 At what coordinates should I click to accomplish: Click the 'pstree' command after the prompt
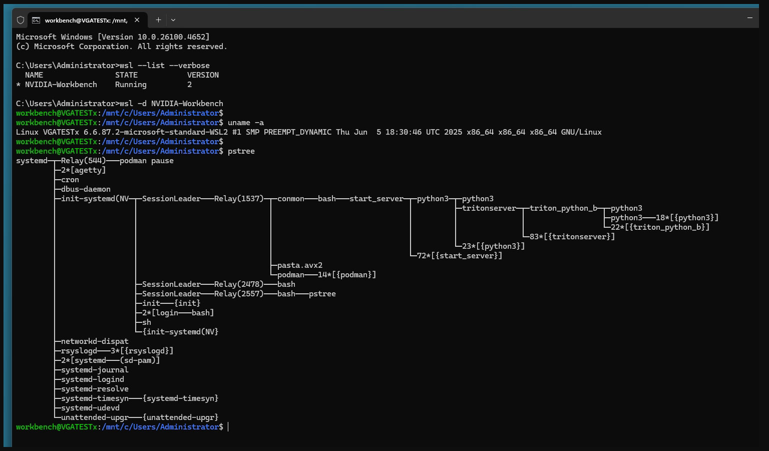pyautogui.click(x=241, y=151)
